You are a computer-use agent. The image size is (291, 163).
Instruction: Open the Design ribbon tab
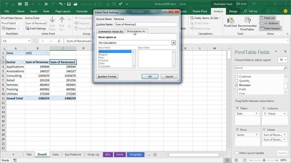coord(233,11)
